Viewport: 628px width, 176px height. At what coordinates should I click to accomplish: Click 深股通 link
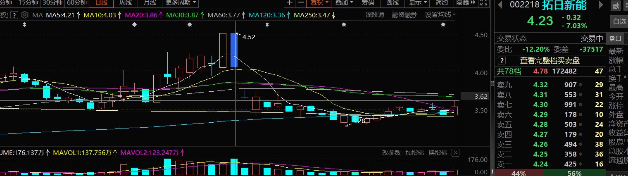point(375,15)
